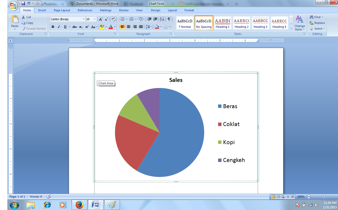
Task: Save the document from Quick Access toolbar
Action: pyautogui.click(x=23, y=3)
